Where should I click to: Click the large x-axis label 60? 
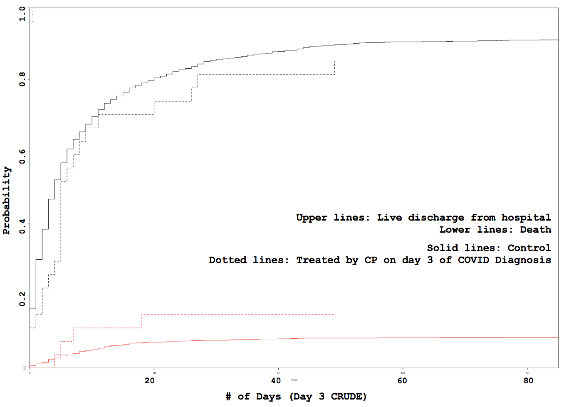pos(402,380)
